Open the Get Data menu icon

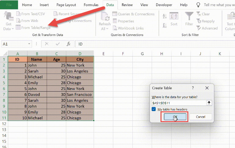click(9, 16)
